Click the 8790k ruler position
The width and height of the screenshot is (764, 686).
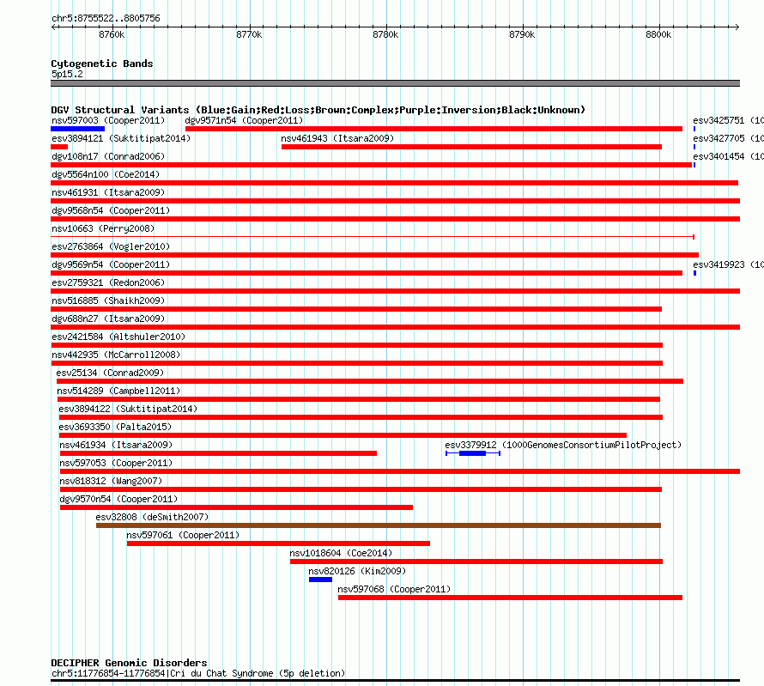522,34
